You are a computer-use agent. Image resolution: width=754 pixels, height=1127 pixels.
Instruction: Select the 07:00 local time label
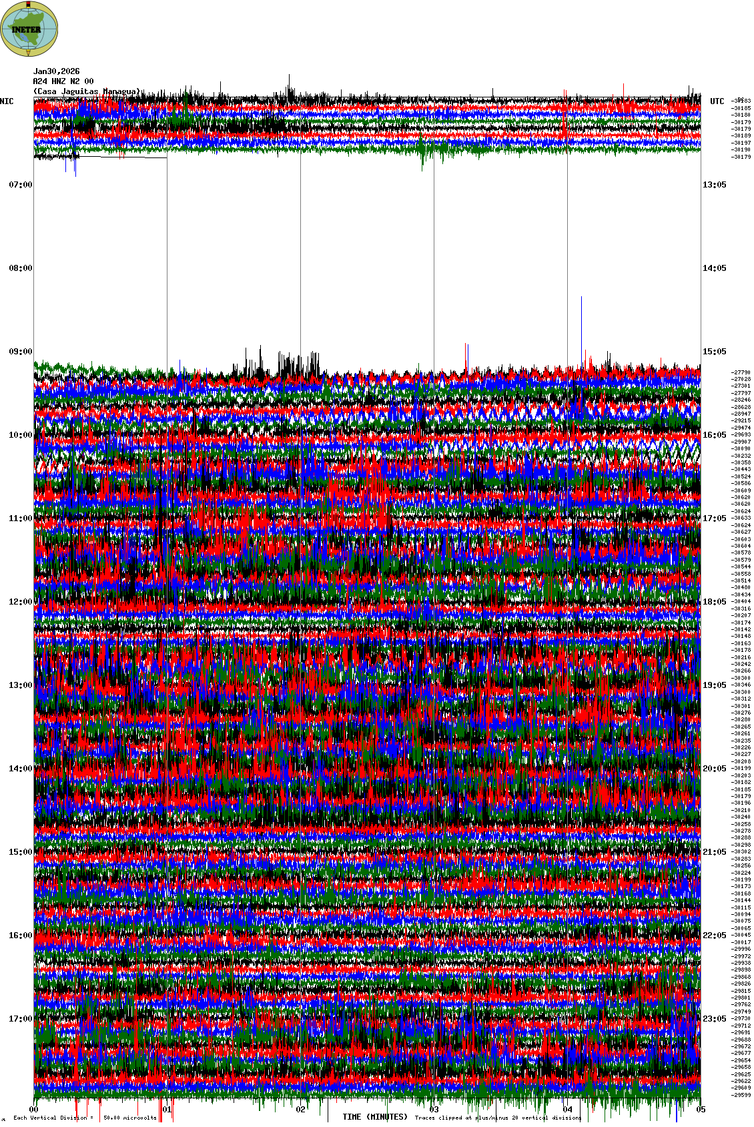(x=21, y=185)
